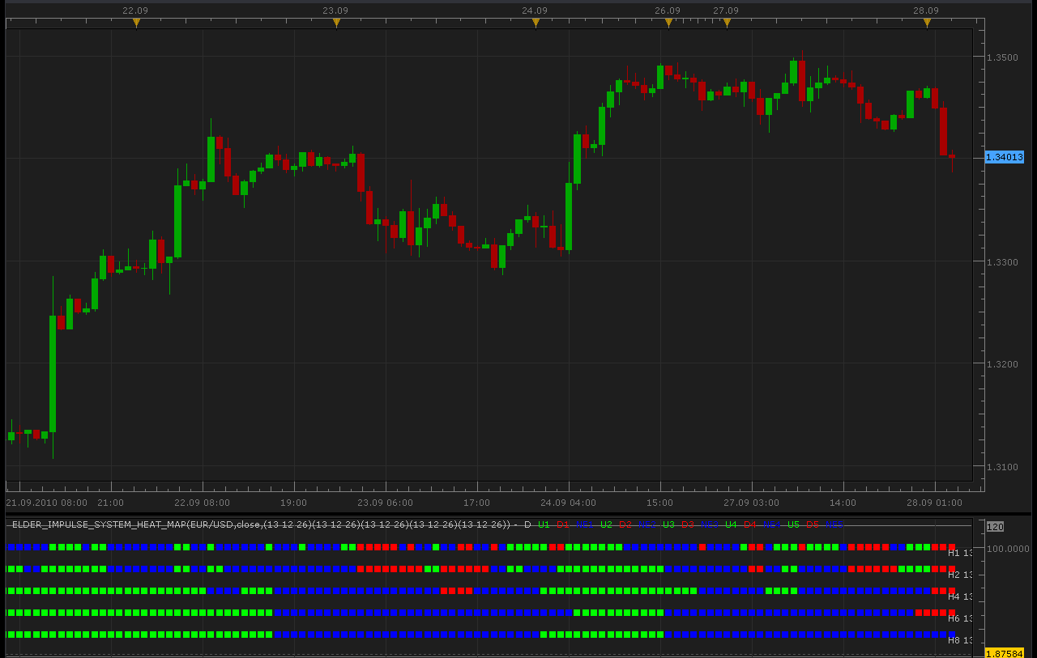The width and height of the screenshot is (1037, 658).
Task: Click the red D4 legend entry
Action: pyautogui.click(x=749, y=524)
